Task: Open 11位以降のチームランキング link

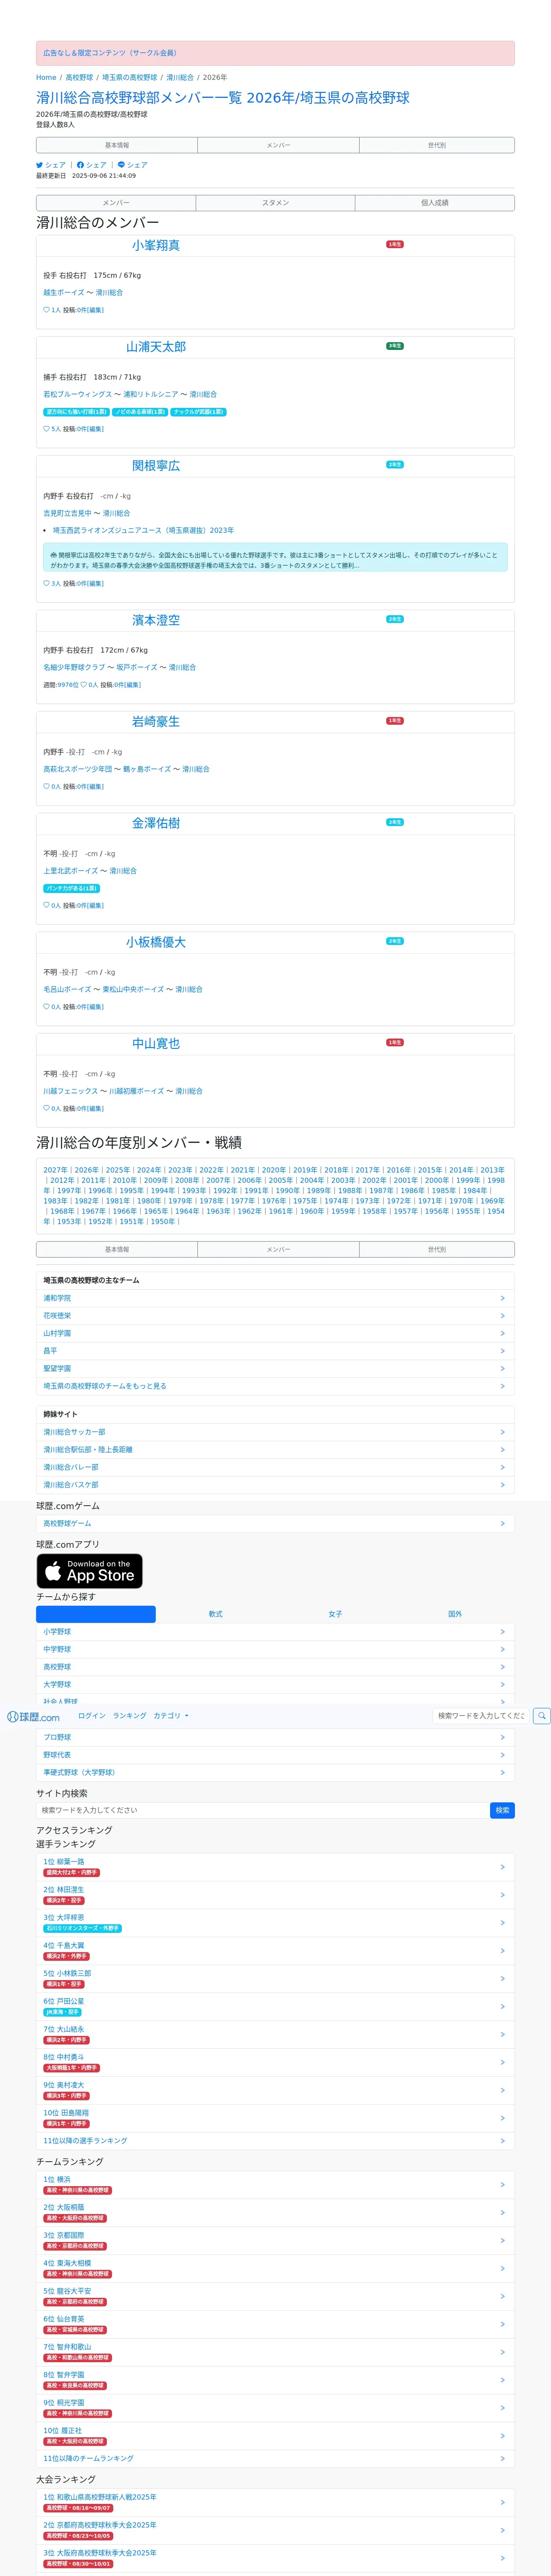Action: coord(88,2458)
